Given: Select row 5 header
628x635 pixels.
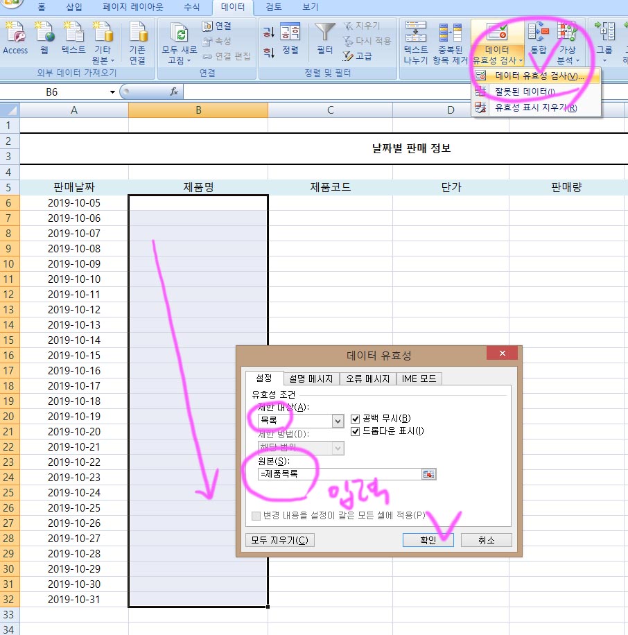Looking at the screenshot, I should 9,187.
